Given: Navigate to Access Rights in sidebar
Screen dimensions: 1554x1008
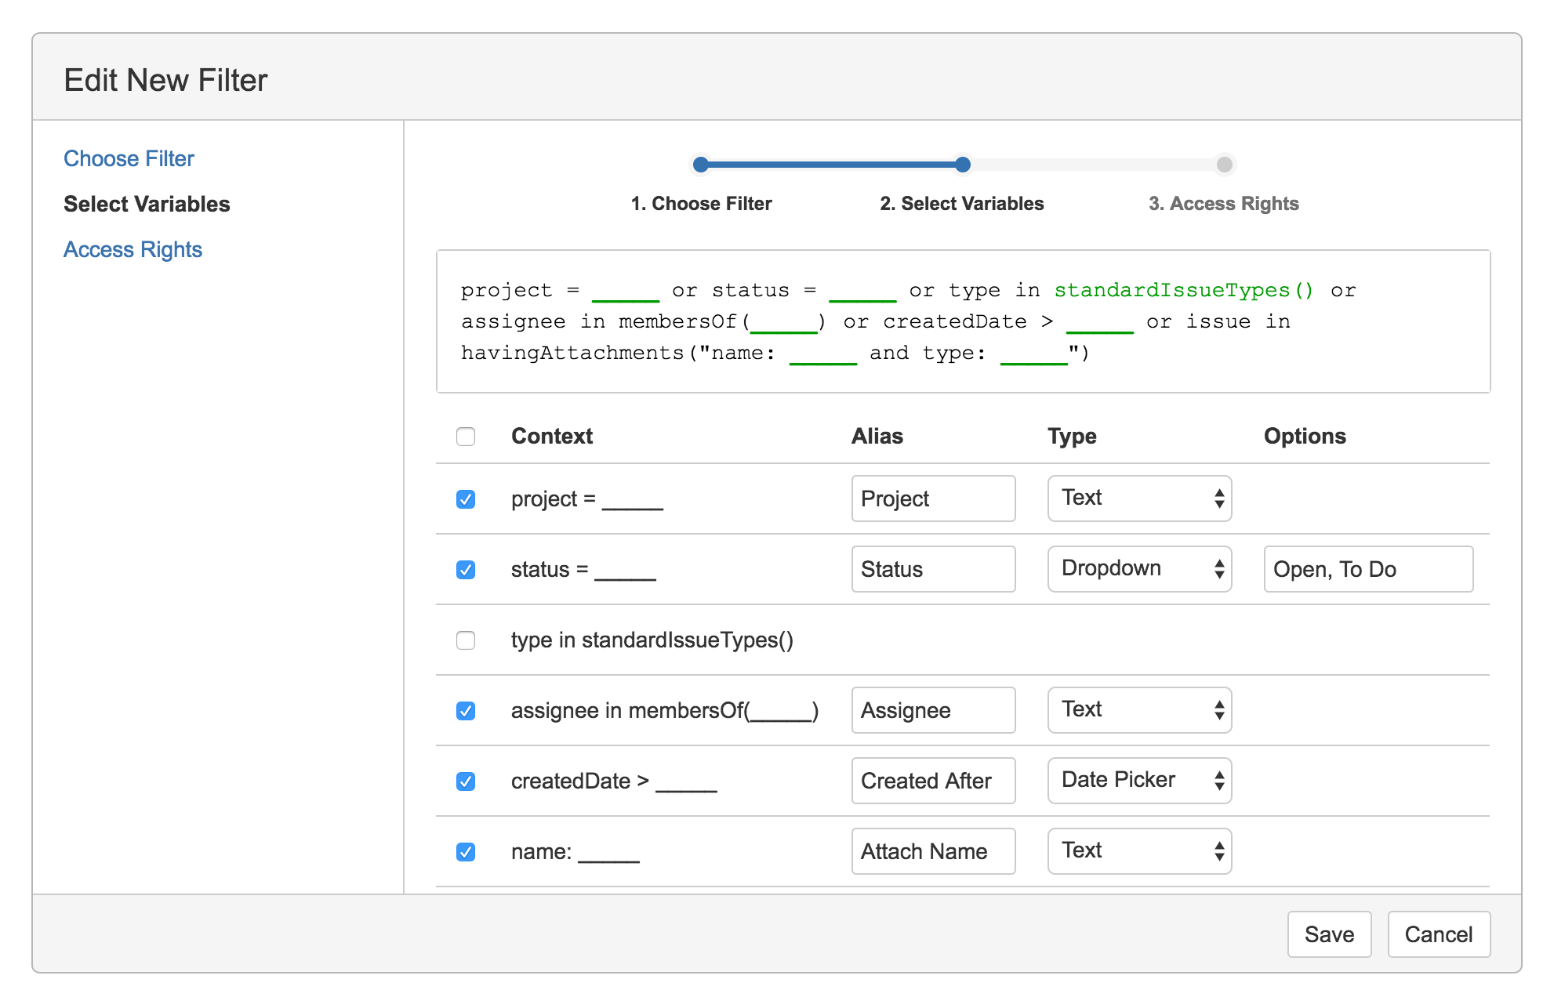Looking at the screenshot, I should [133, 249].
